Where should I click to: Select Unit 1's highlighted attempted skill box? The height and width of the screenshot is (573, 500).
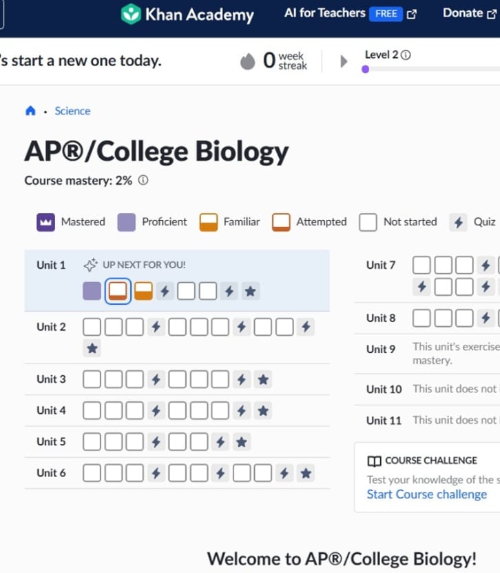pyautogui.click(x=118, y=291)
